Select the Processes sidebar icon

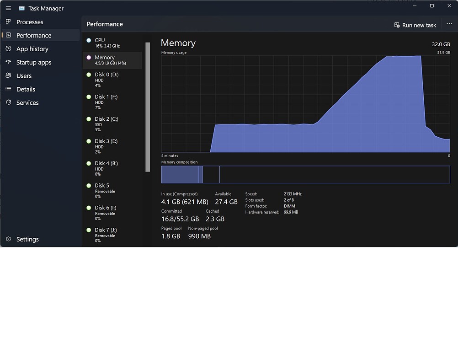8,21
